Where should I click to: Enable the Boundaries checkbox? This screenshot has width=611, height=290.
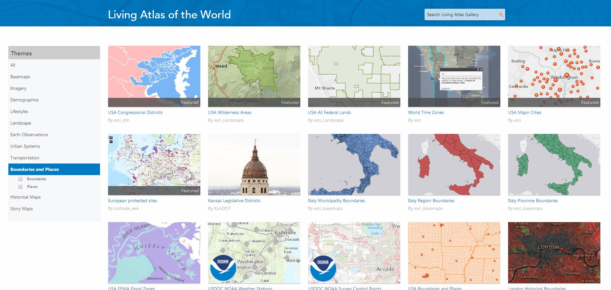point(20,179)
